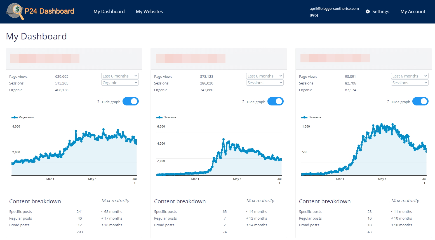The width and height of the screenshot is (435, 240).
Task: Click "< 68 months" maturity value
Action: point(112,211)
